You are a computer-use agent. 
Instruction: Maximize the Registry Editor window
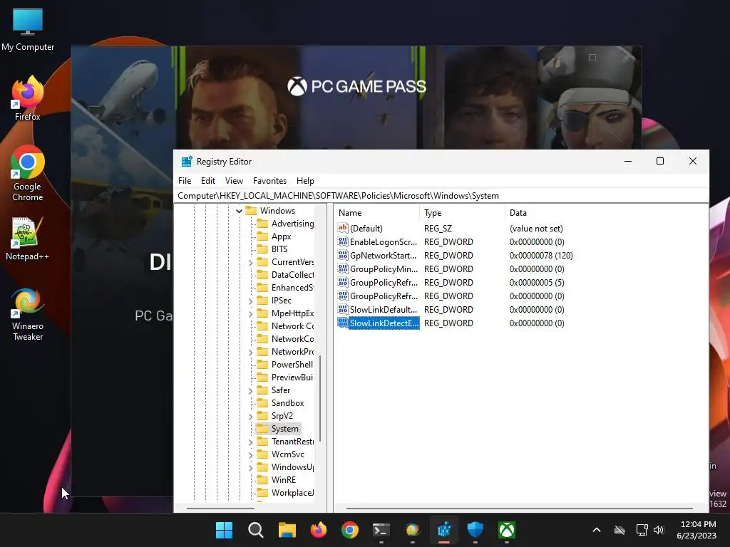[x=659, y=161]
